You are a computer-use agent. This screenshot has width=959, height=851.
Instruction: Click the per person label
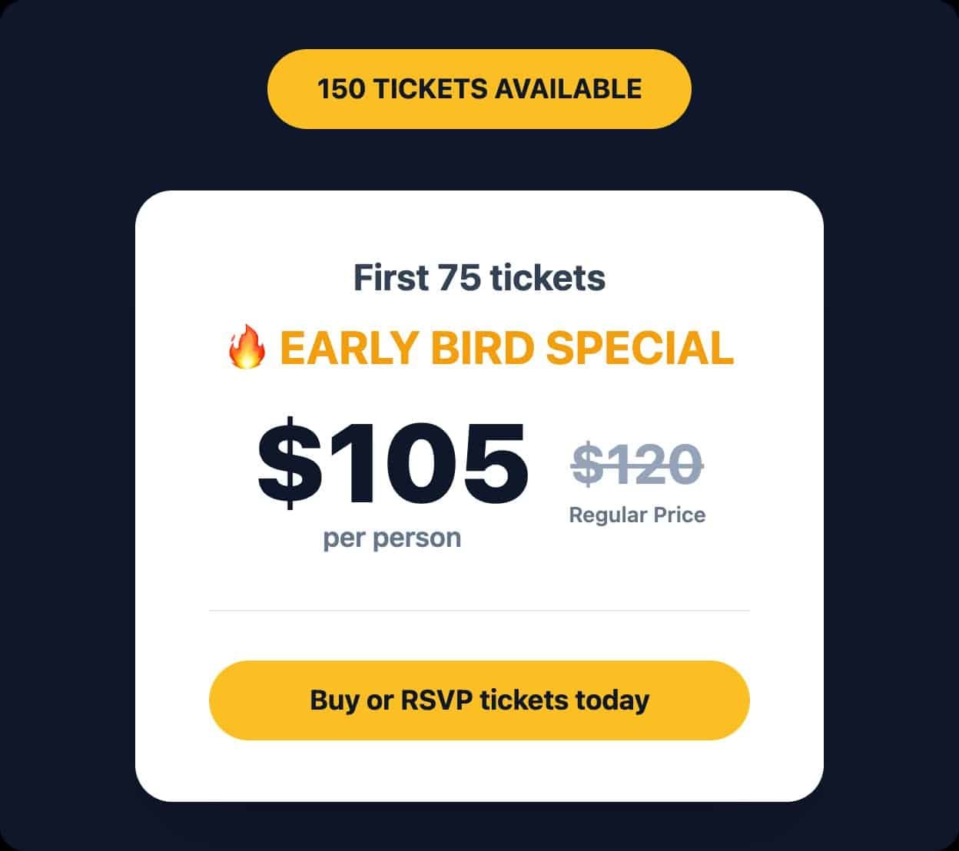click(x=392, y=538)
